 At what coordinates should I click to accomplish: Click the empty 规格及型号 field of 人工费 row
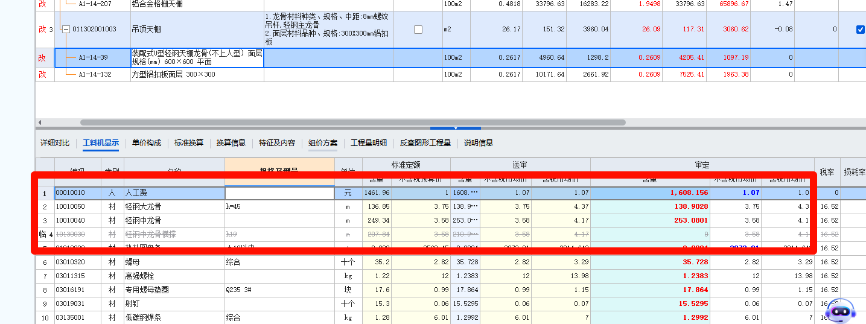point(279,193)
